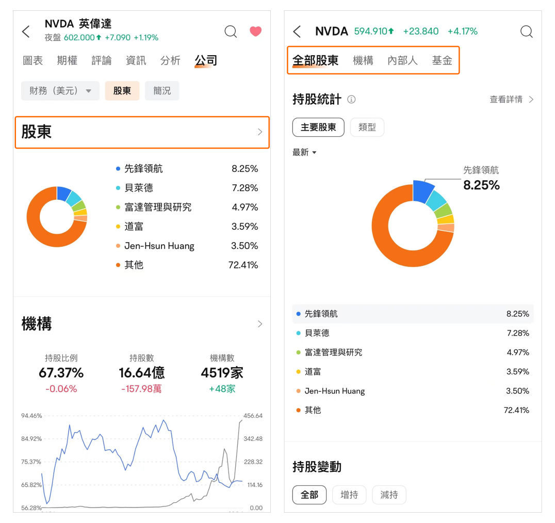This screenshot has width=555, height=523.
Task: Tap the 機構數 4519家 statistic
Action: (222, 373)
